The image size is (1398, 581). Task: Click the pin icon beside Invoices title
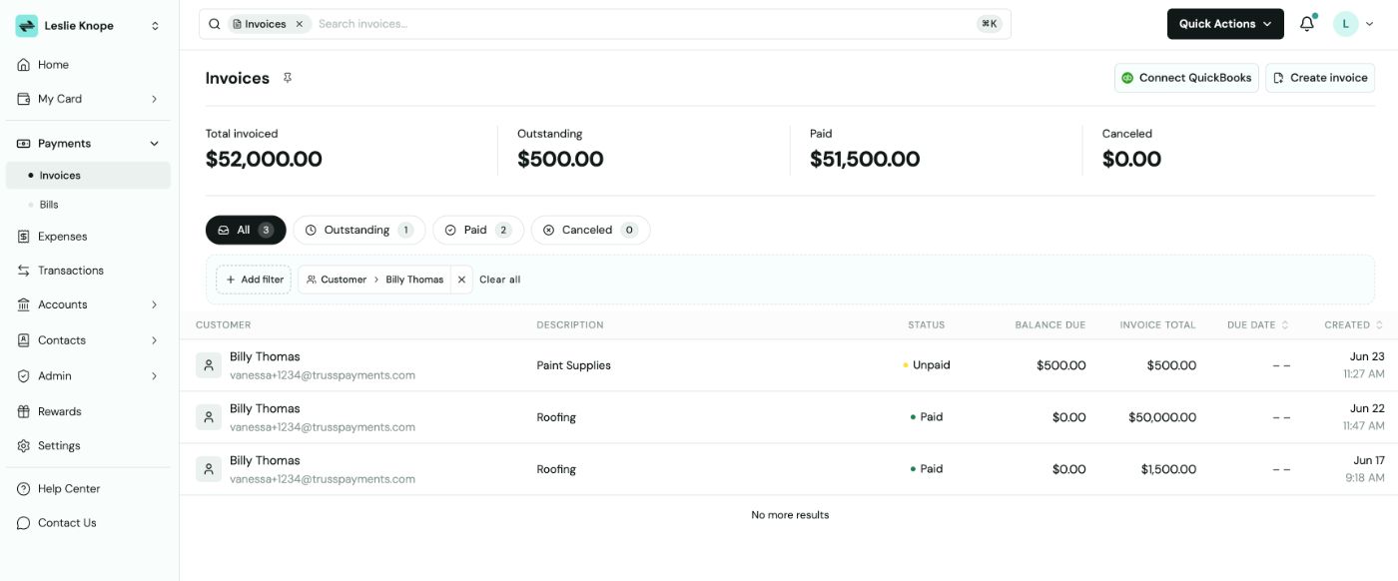coord(288,78)
